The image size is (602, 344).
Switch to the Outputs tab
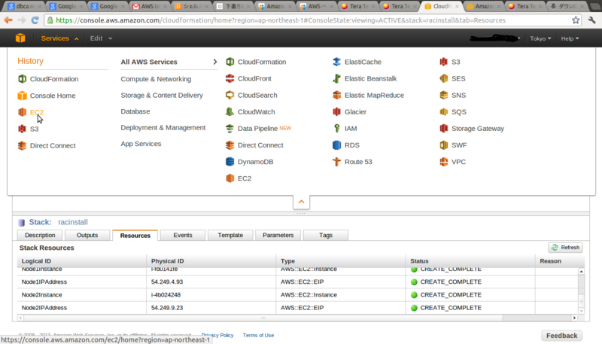point(87,235)
